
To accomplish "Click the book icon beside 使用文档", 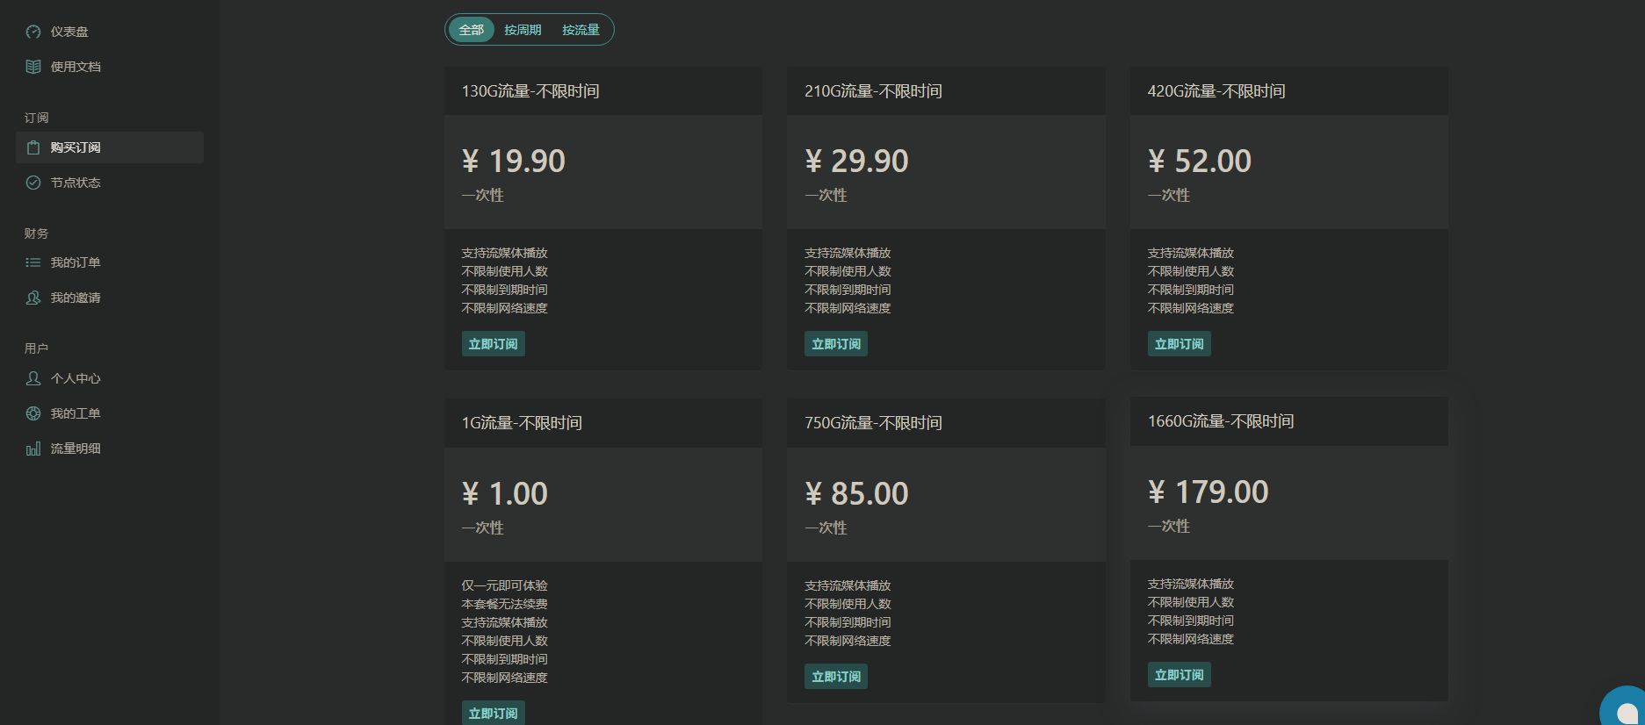I will 33,67.
